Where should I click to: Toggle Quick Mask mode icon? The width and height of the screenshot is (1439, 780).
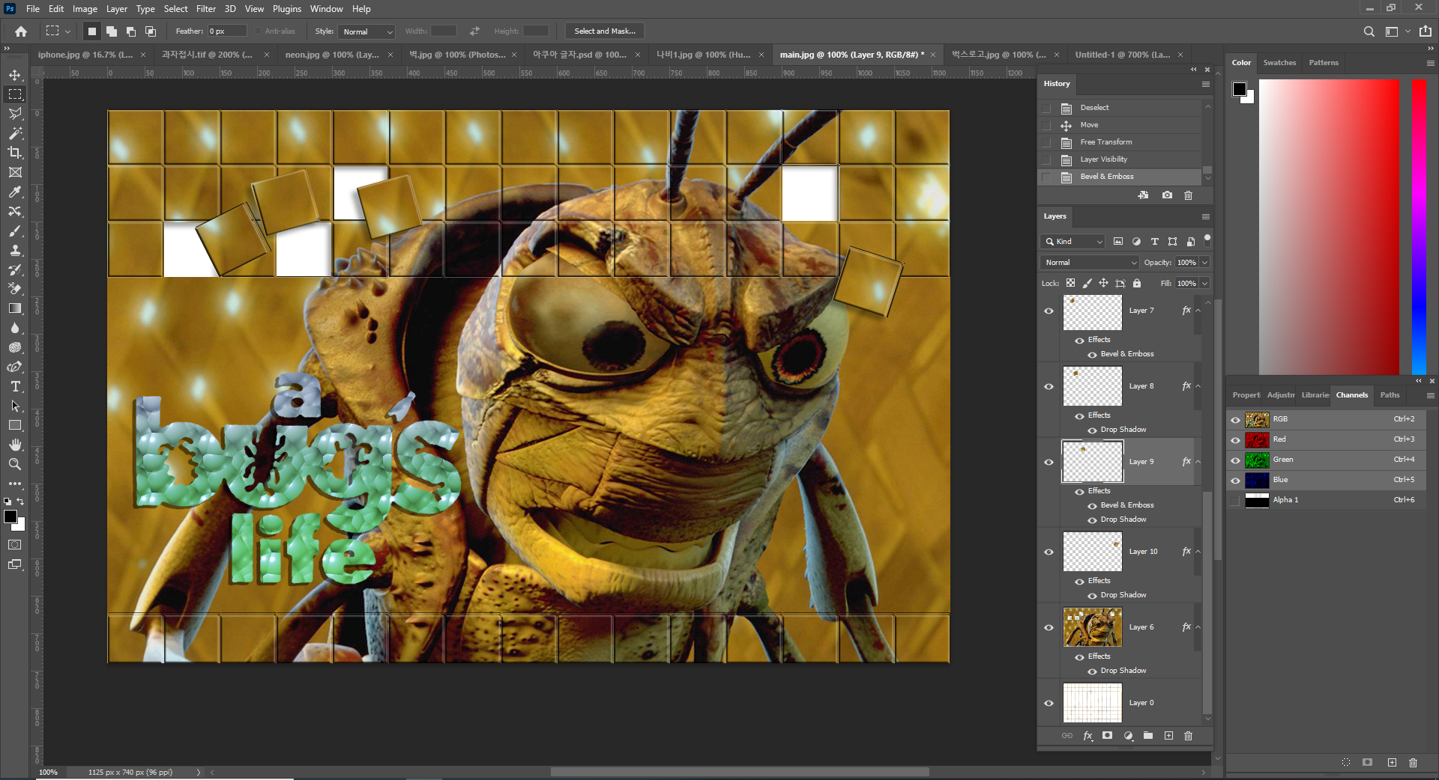[x=15, y=545]
